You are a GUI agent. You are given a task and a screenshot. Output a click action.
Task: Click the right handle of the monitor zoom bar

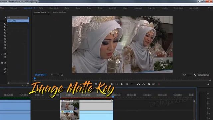click(x=210, y=81)
